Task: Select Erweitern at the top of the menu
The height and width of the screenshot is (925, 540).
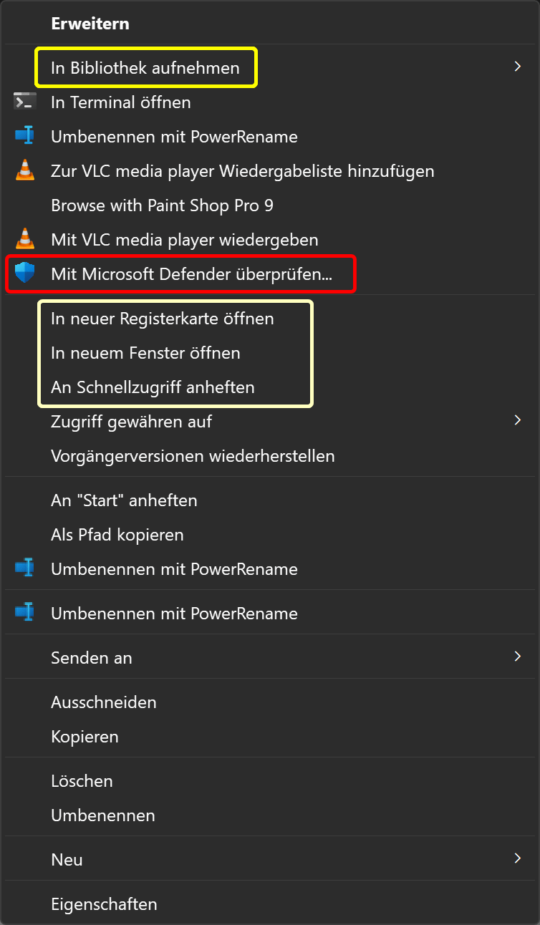Action: point(90,24)
